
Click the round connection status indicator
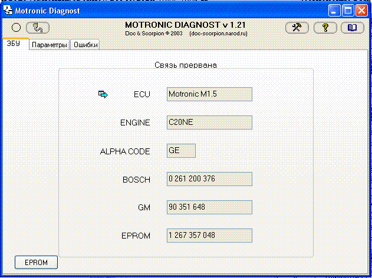pos(17,28)
